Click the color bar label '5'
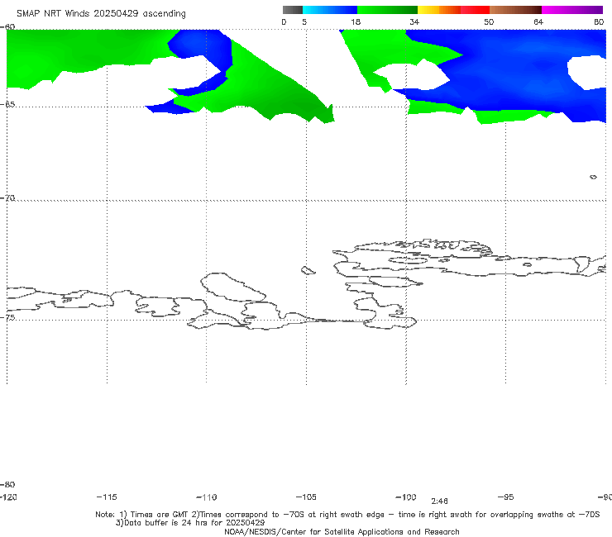The height and width of the screenshot is (537, 612). coord(304,21)
